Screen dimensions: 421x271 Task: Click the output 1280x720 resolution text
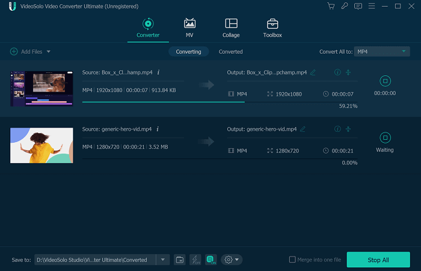point(287,151)
